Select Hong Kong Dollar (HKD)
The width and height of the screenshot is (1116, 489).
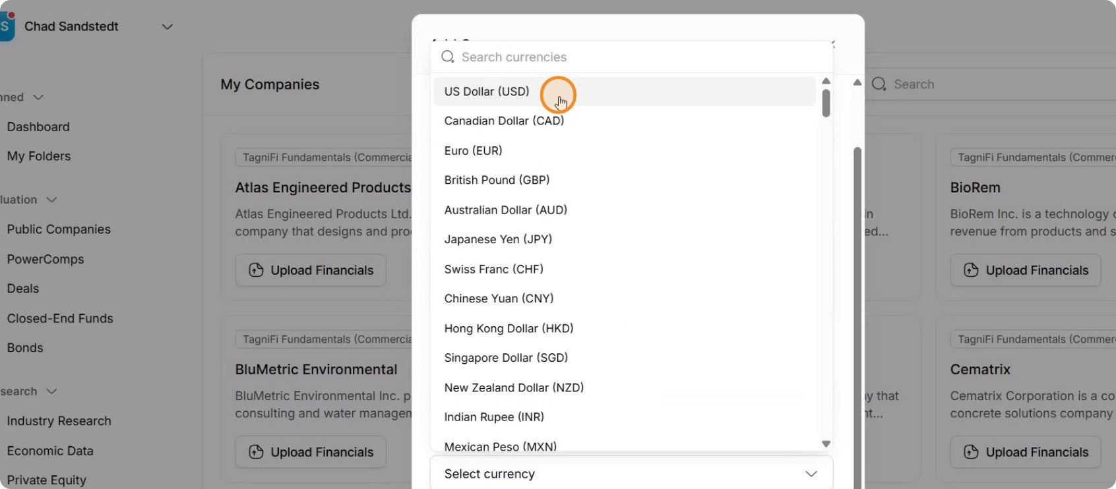(625, 328)
